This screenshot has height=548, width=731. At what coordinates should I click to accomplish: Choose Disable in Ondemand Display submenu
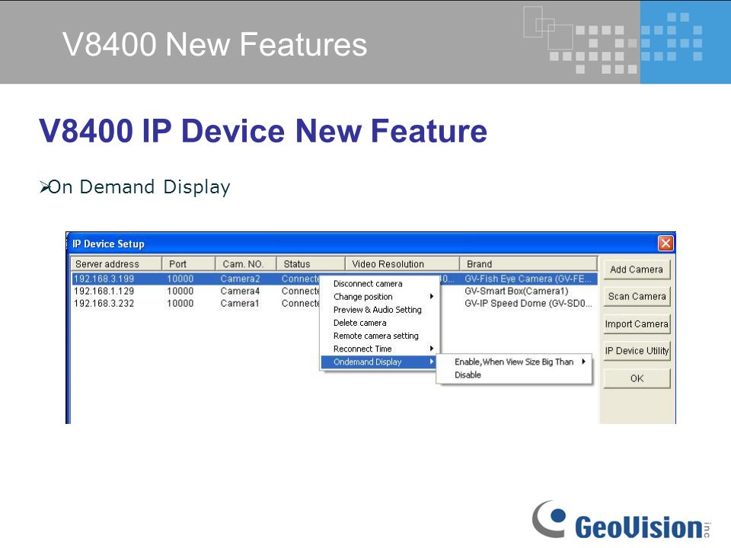(514, 374)
